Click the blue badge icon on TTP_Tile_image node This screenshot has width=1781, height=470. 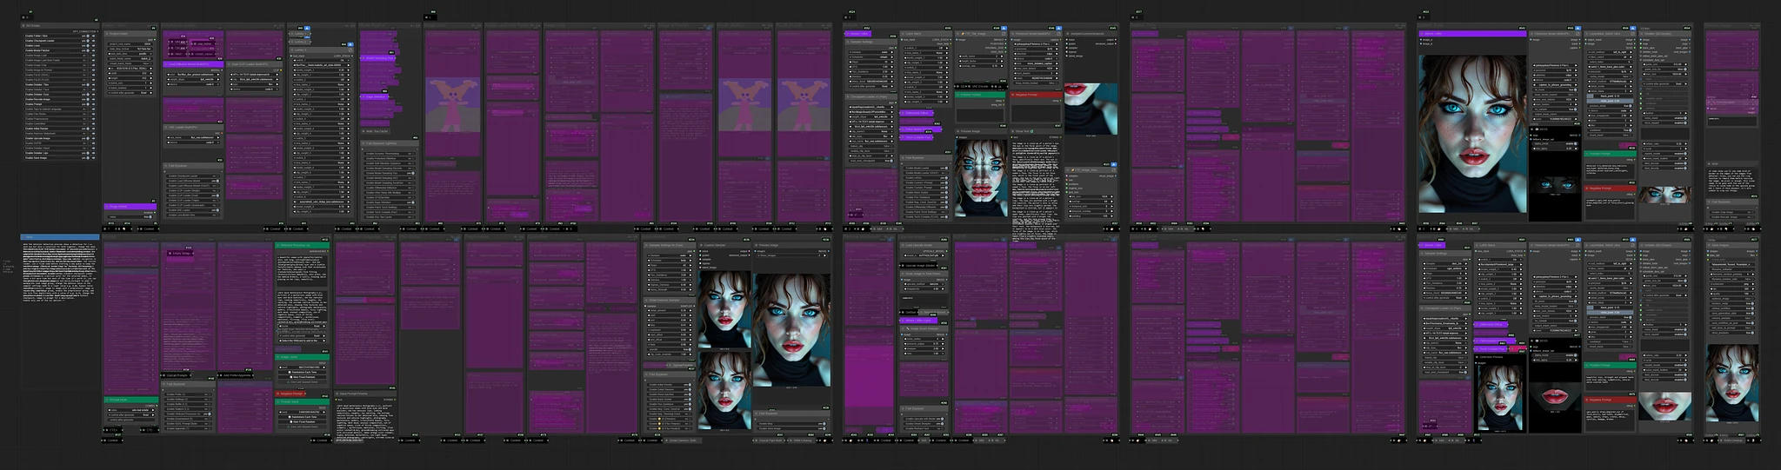point(1004,29)
